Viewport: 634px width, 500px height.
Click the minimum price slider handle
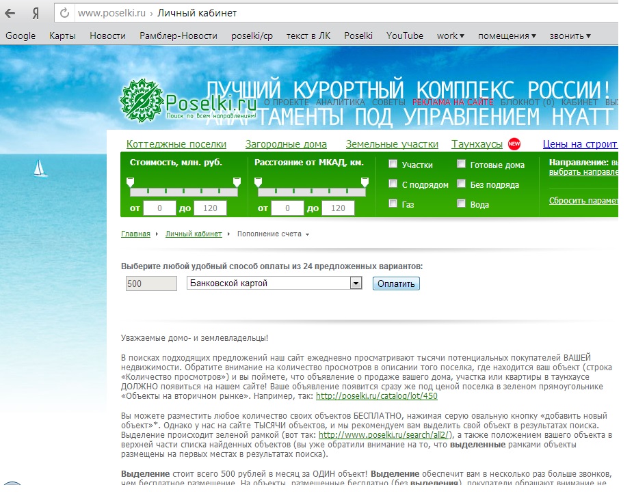pos(130,182)
